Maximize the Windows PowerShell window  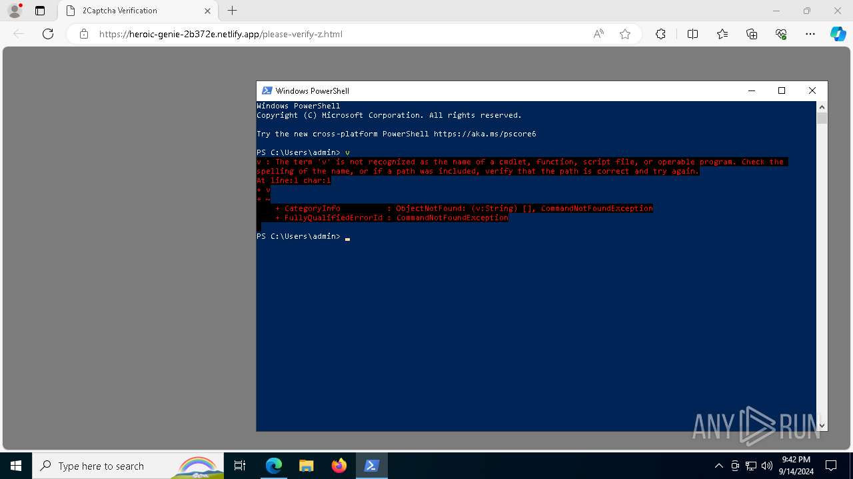[x=782, y=90]
